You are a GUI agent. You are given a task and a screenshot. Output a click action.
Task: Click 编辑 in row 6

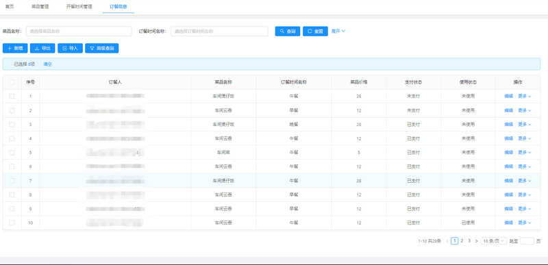coord(508,166)
